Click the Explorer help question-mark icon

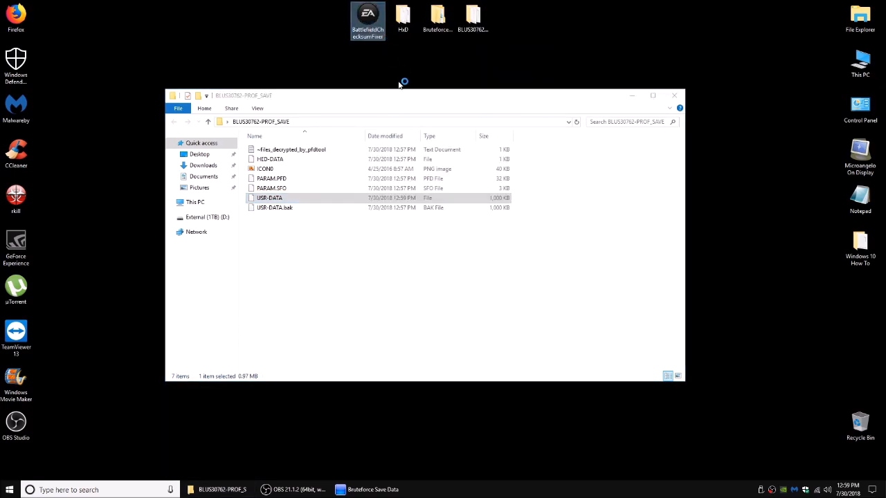tap(680, 108)
